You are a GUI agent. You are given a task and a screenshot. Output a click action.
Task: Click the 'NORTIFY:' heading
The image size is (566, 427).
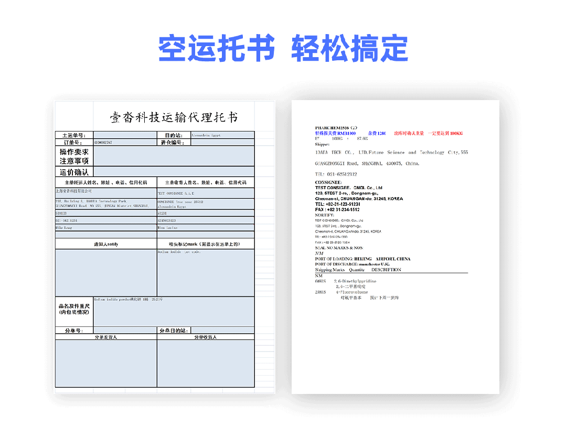click(x=325, y=215)
